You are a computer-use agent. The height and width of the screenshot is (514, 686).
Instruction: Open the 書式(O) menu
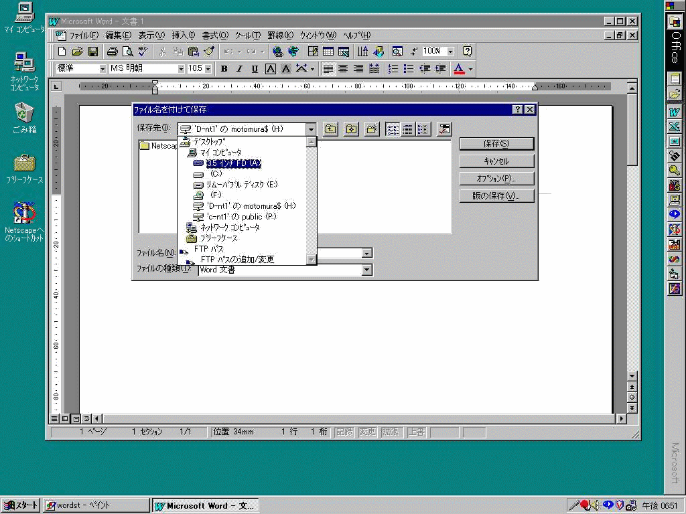coord(215,35)
